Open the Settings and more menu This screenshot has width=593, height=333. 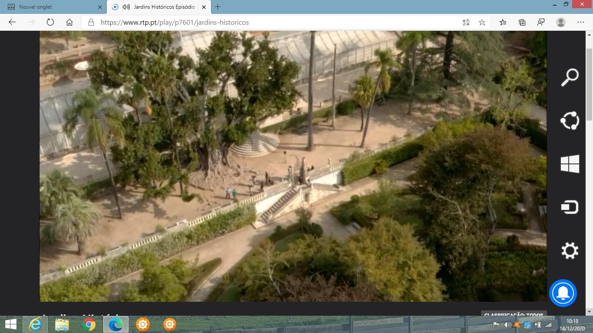[581, 22]
